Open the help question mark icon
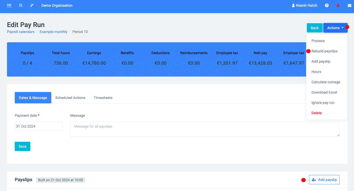This screenshot has height=191, width=354. 327,5
